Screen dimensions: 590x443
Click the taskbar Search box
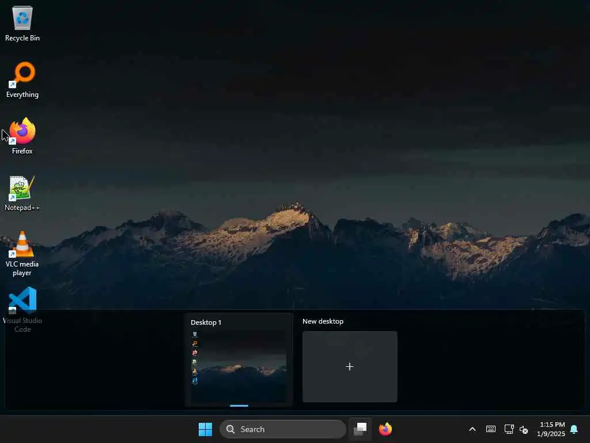(282, 429)
